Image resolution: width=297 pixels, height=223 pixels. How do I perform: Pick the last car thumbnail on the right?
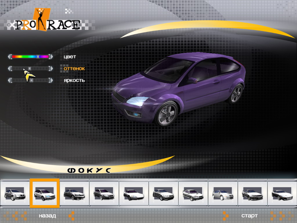click(x=282, y=193)
